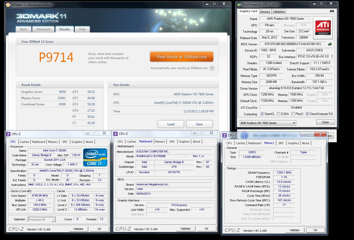
Task: Click OK in CPU-Z Mainboard window
Action: coord(206,229)
